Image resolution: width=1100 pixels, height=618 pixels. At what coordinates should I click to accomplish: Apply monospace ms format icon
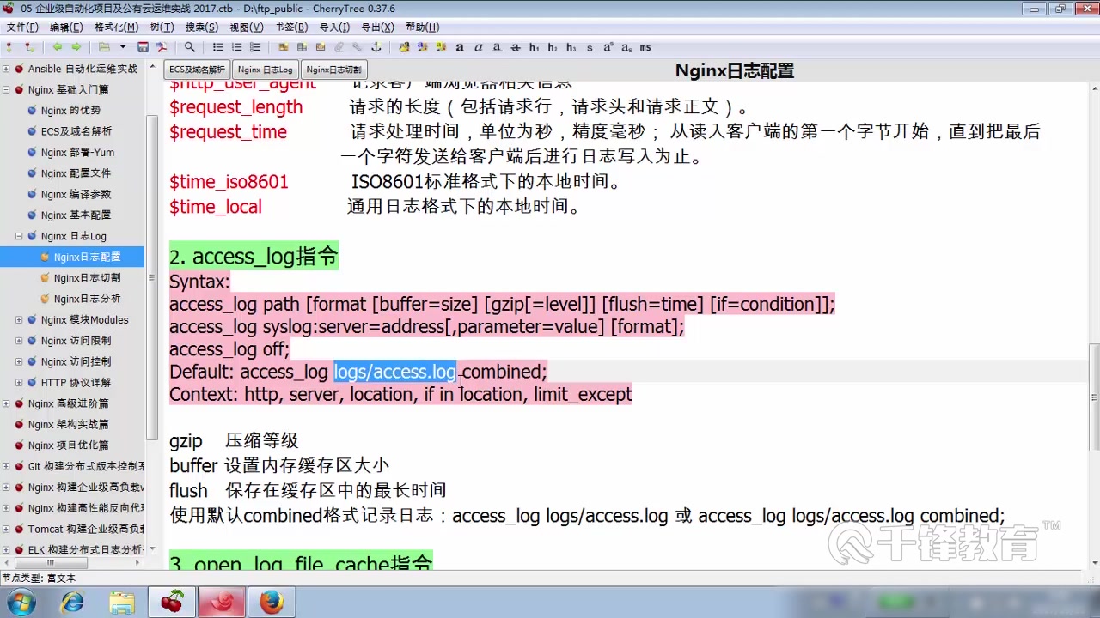[x=645, y=47]
